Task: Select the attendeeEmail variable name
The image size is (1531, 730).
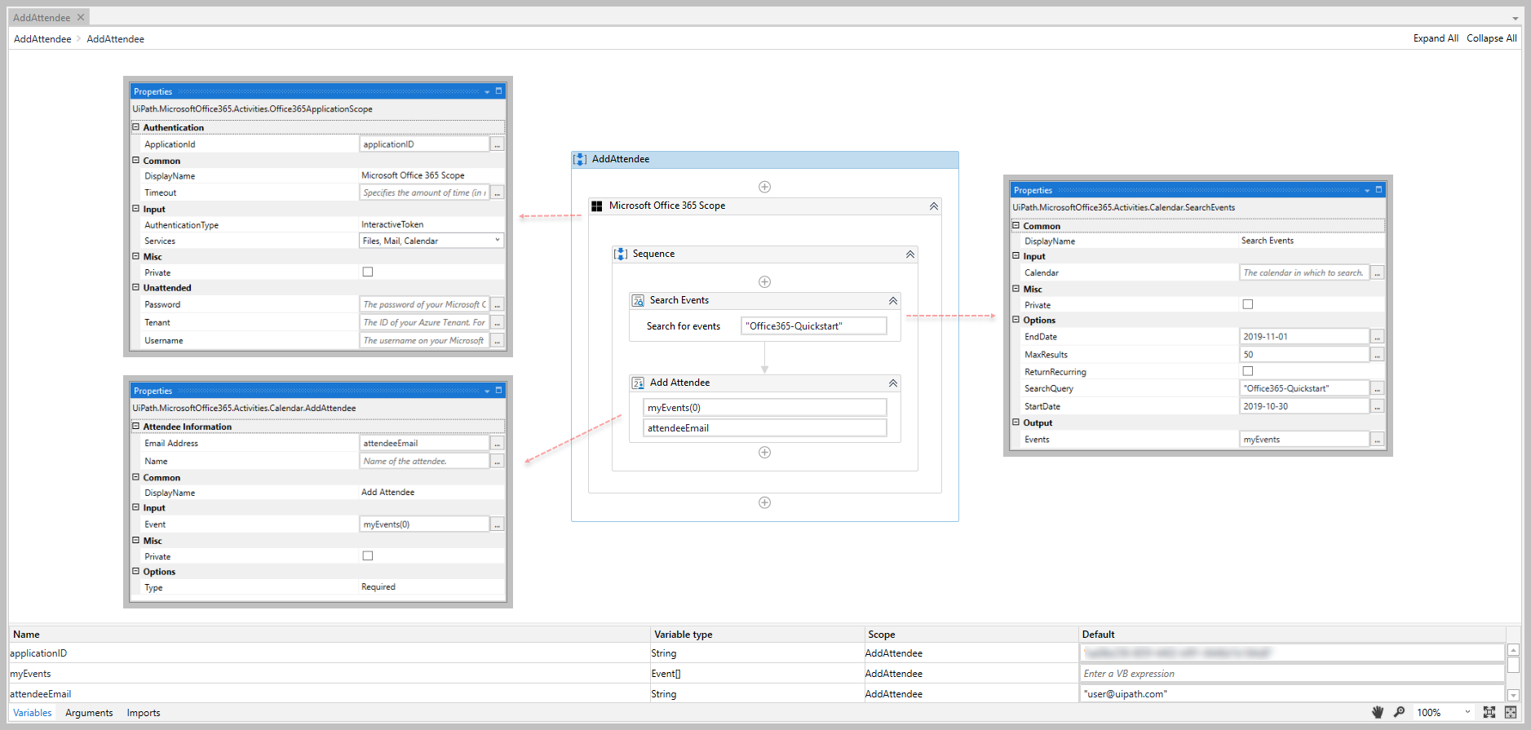Action: pos(41,694)
